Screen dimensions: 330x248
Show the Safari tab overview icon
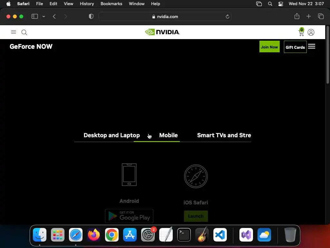coord(321,16)
